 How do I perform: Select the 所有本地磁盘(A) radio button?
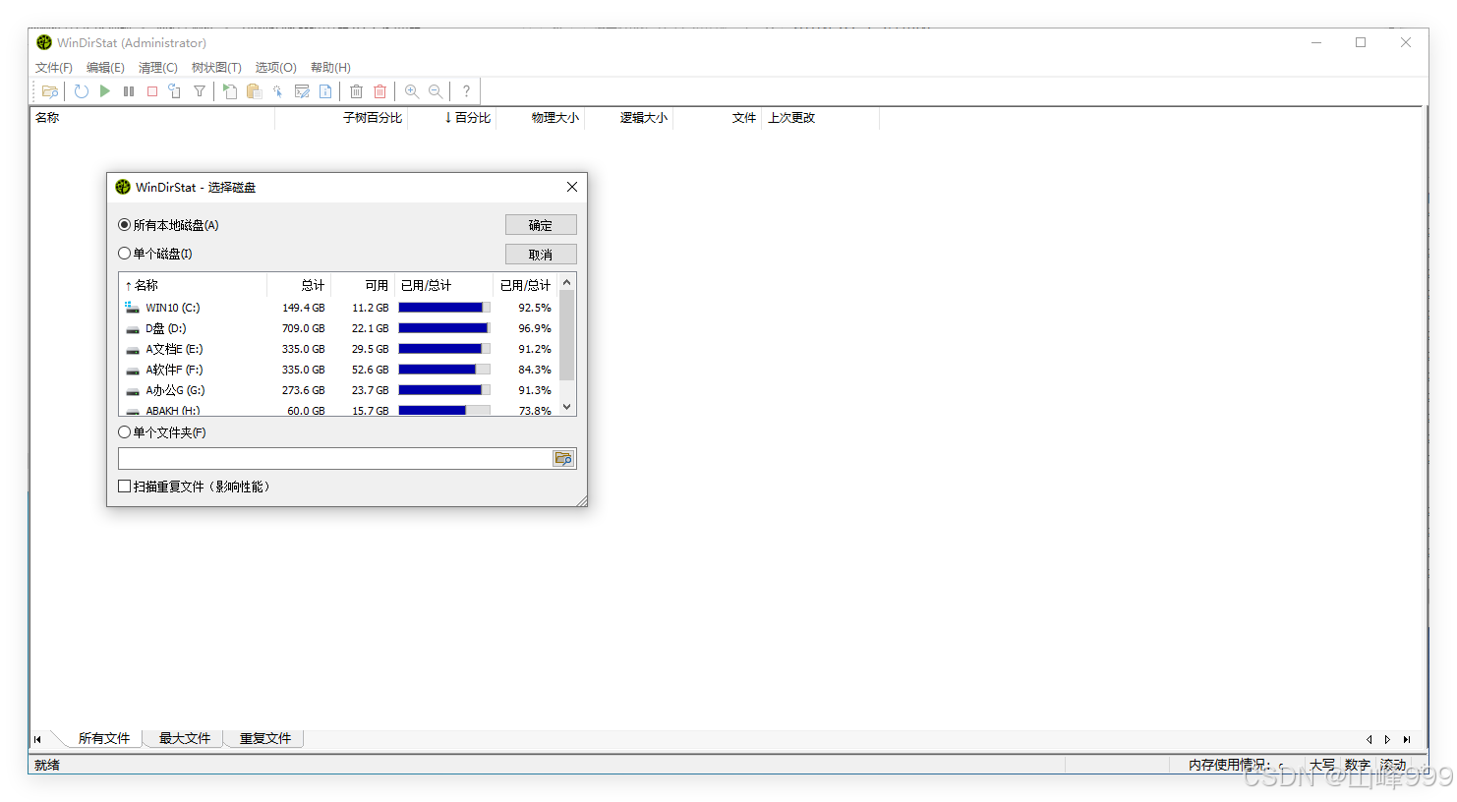[124, 225]
